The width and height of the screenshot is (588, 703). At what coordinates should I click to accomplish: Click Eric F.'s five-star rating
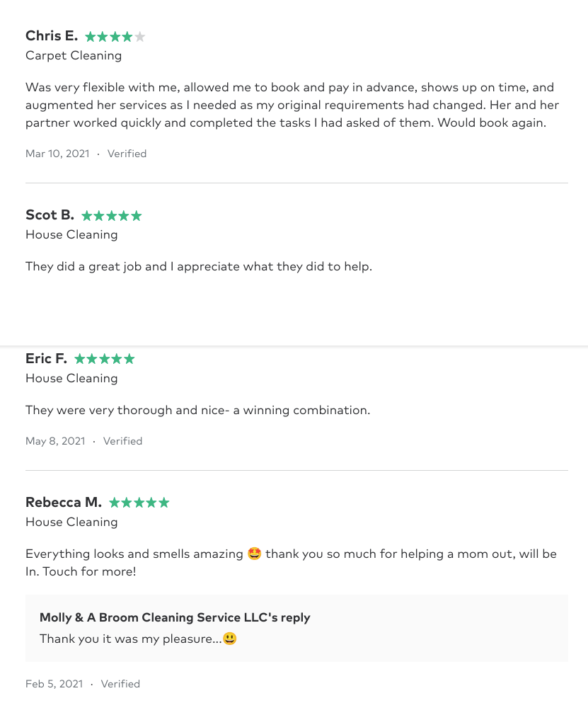click(x=105, y=360)
